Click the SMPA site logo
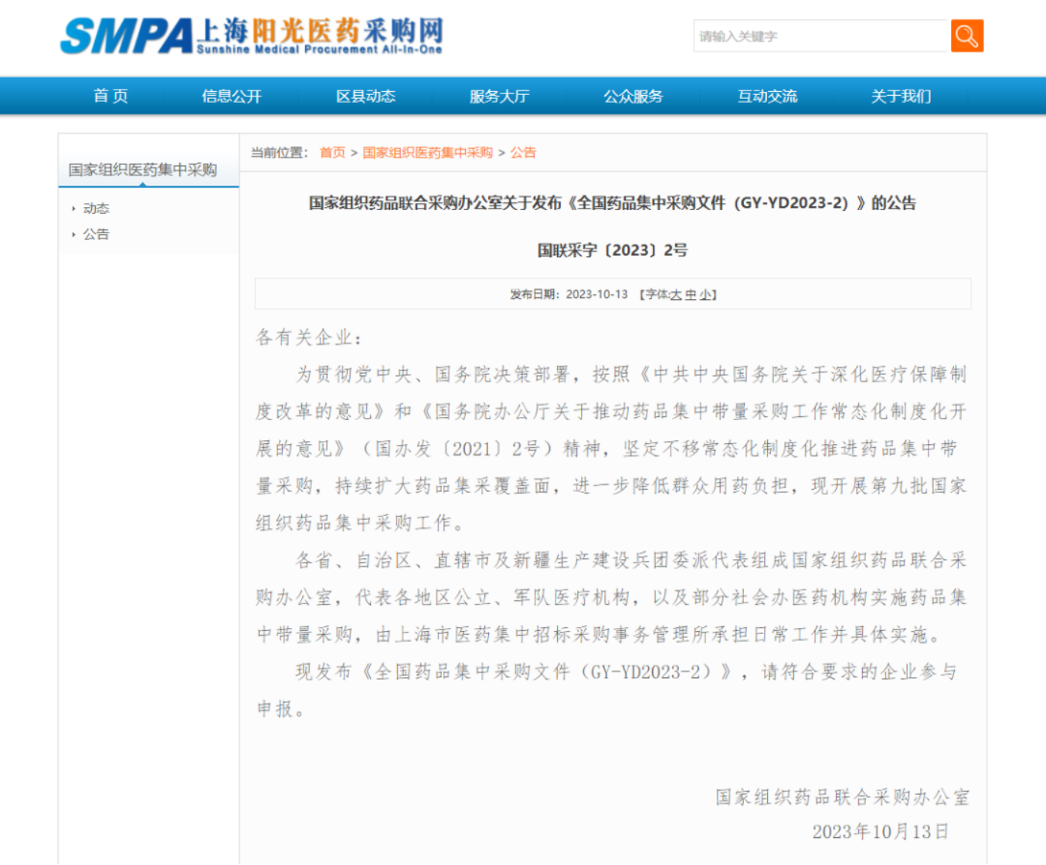This screenshot has width=1046, height=865. point(252,36)
